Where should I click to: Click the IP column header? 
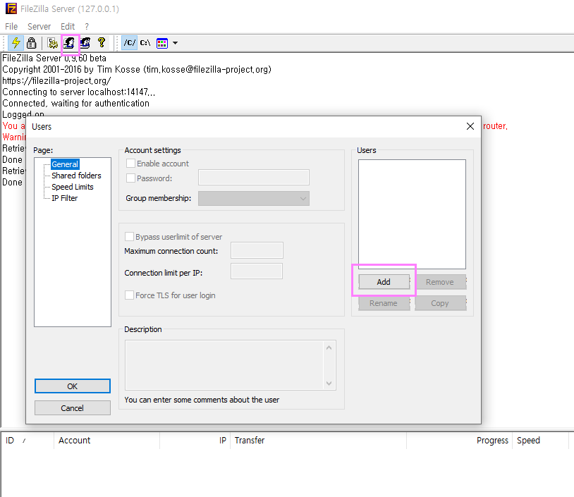[x=195, y=441]
